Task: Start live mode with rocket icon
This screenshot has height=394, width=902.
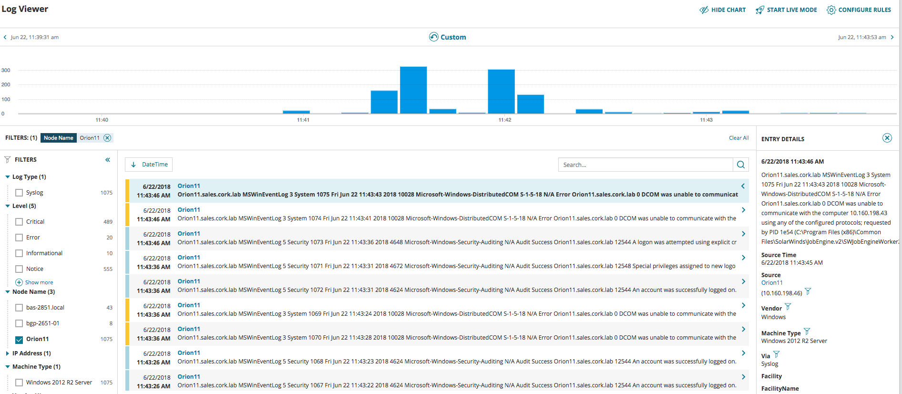Action: click(759, 10)
